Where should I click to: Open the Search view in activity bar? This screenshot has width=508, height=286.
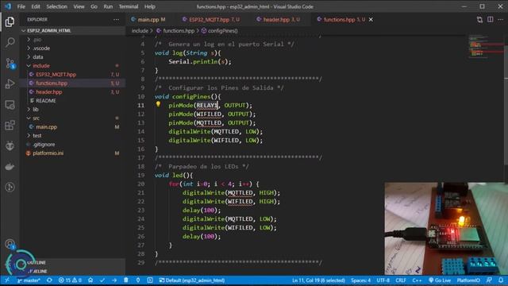click(x=10, y=42)
